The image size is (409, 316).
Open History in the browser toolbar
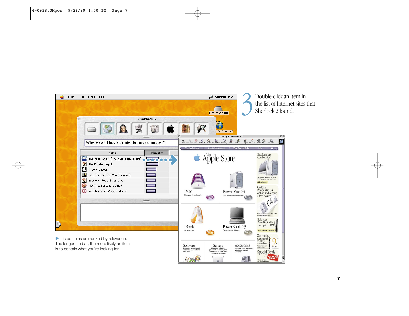pyautogui.click(x=224, y=141)
